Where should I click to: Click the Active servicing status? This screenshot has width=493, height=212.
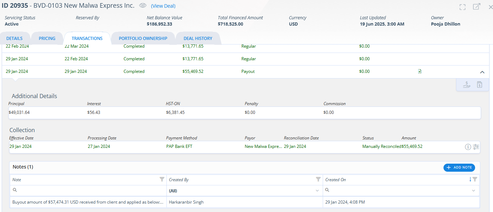12,24
